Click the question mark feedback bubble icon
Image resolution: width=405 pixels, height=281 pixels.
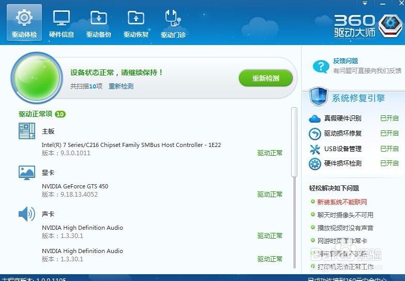[321, 66]
